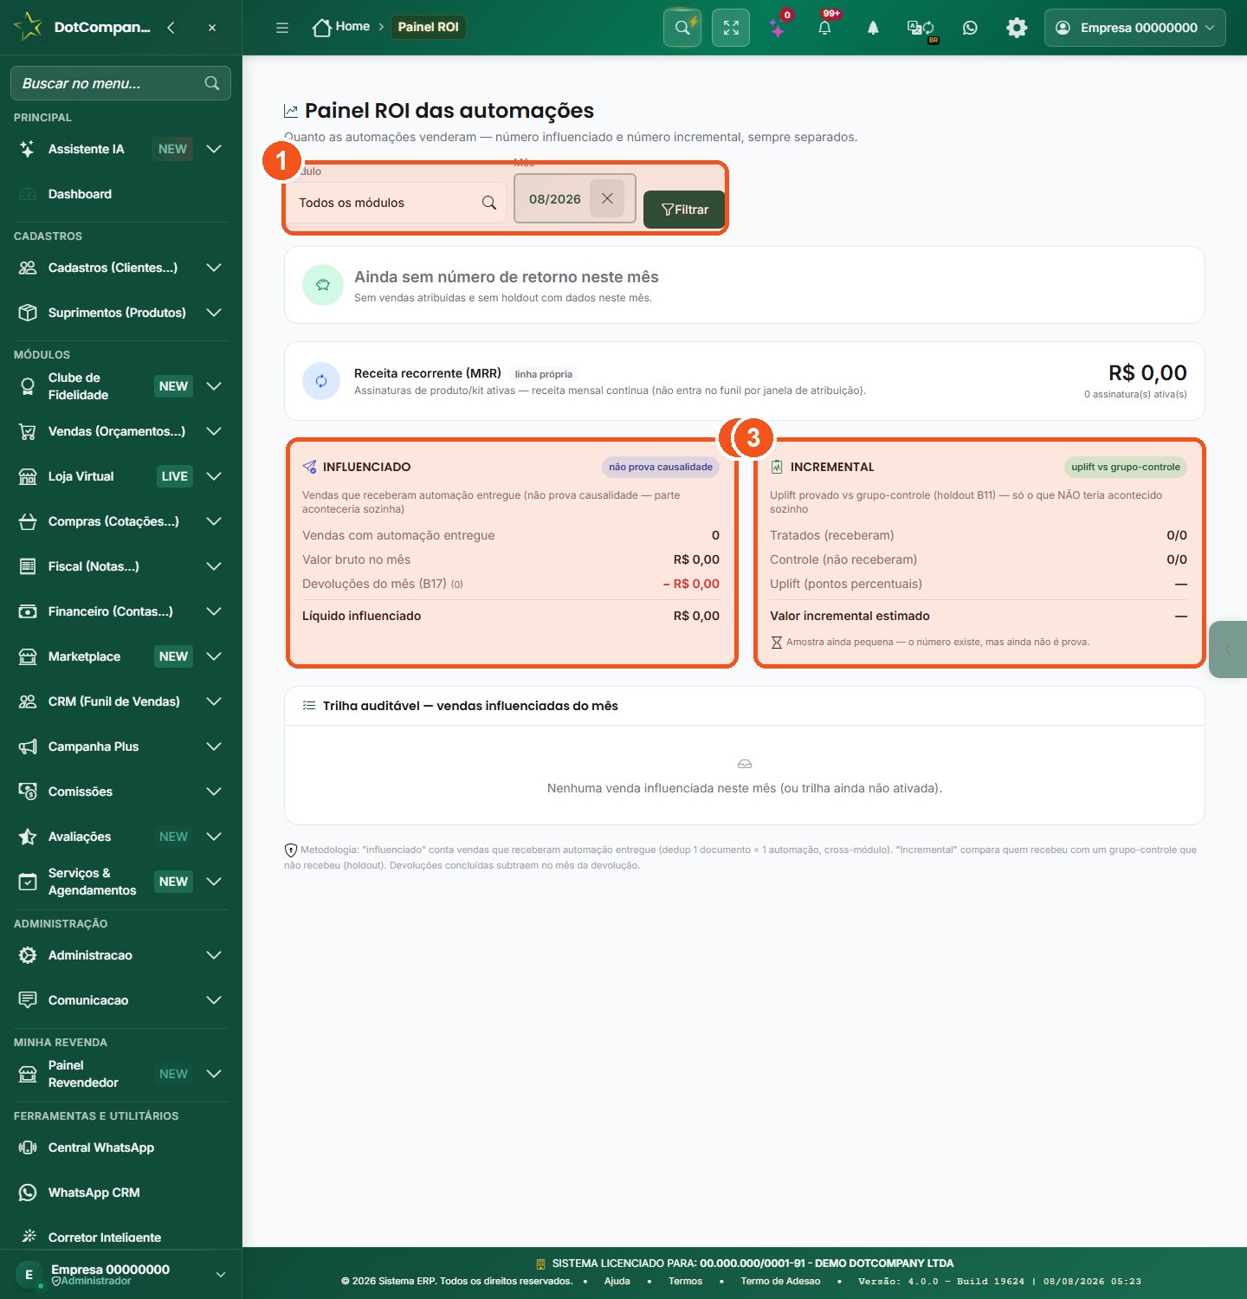Click the Avaliações star icon

point(28,837)
